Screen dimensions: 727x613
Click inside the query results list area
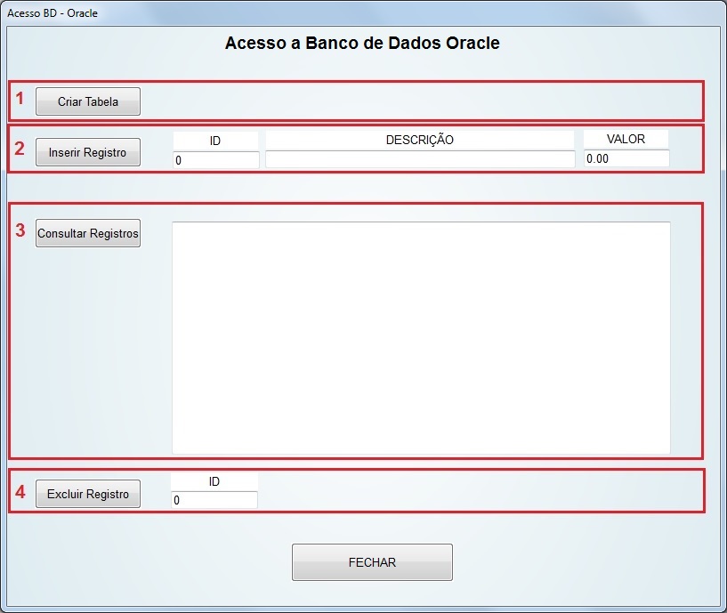[421, 337]
